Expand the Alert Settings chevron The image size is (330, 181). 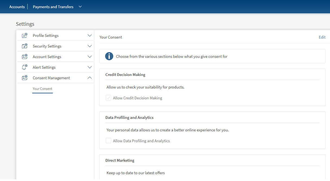pos(90,67)
